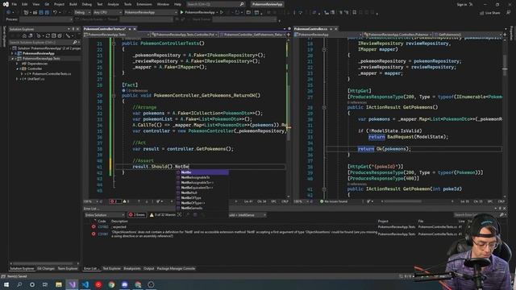This screenshot has height=290, width=516.
Task: Close the PokemonControllerTests.cs tab
Action: click(x=135, y=29)
